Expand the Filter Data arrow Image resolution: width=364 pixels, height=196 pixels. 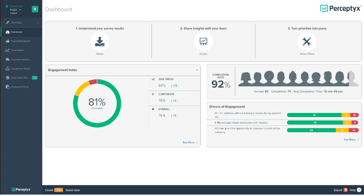click(x=38, y=23)
